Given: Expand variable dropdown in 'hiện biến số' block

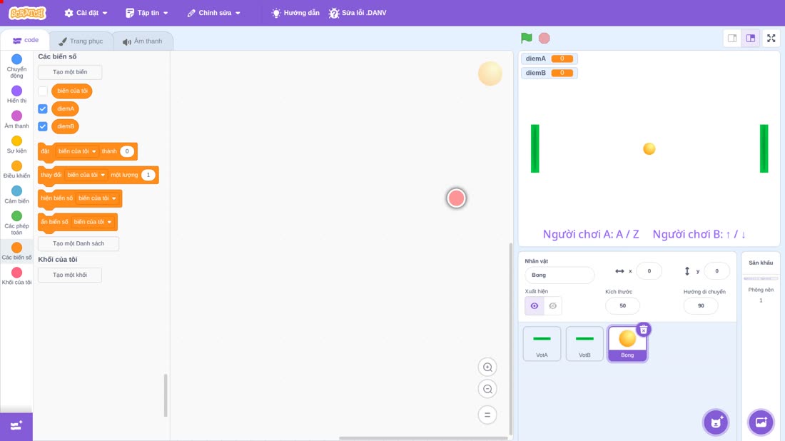Looking at the screenshot, I should coord(97,198).
